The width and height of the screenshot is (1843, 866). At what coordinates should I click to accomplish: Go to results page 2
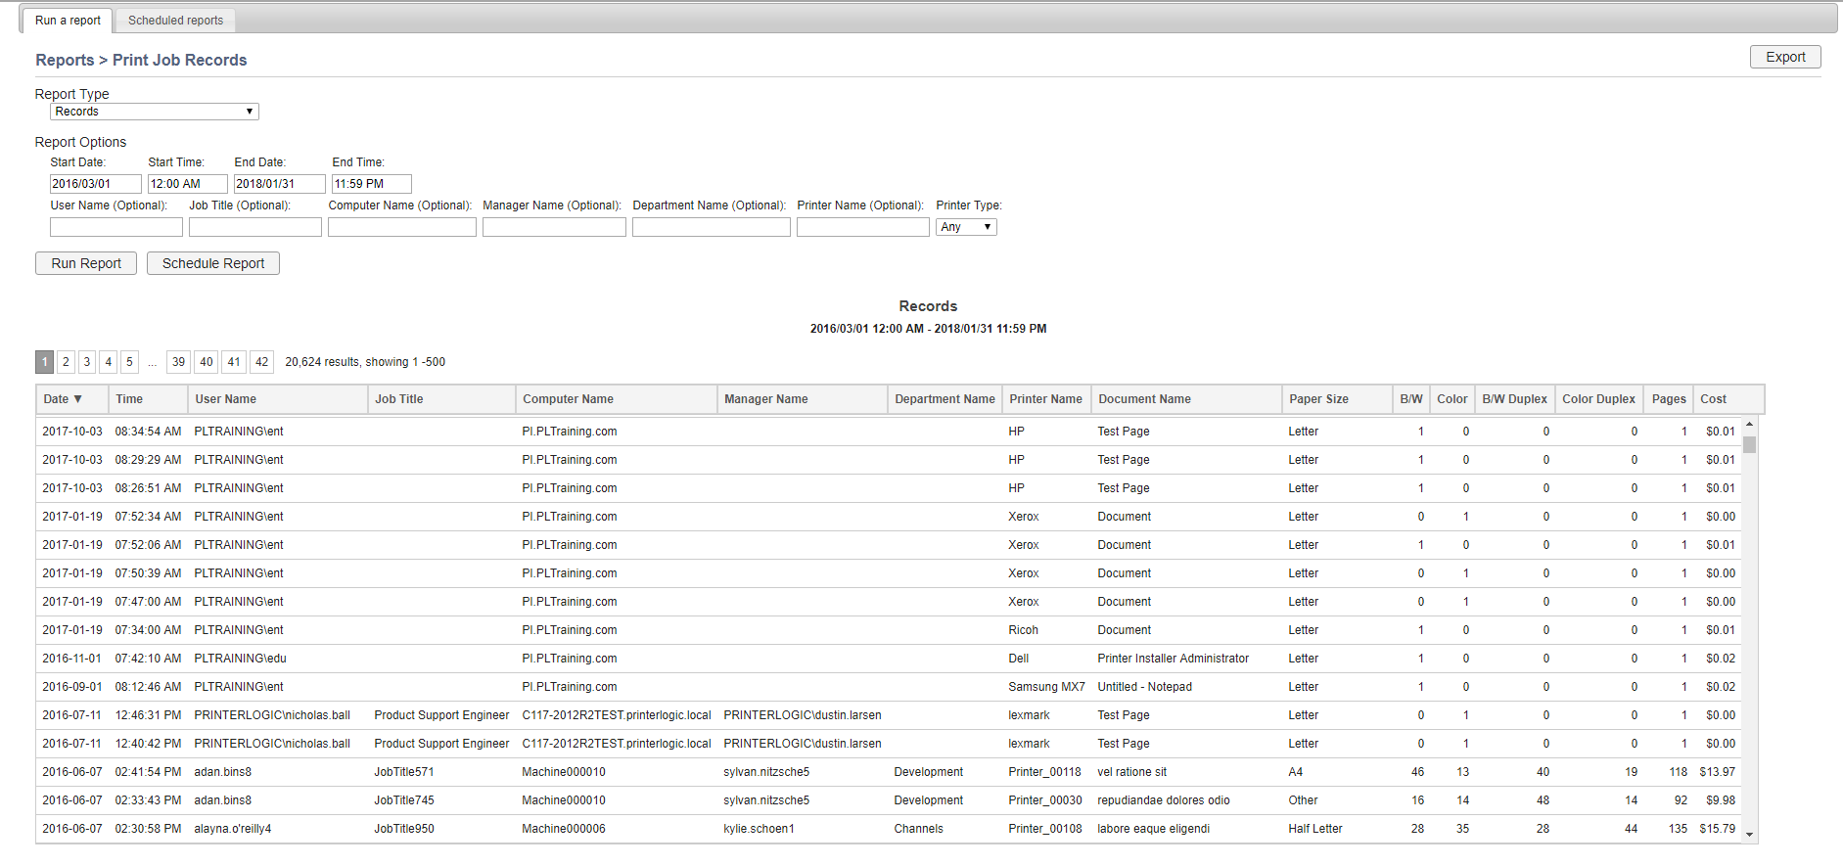click(x=66, y=362)
